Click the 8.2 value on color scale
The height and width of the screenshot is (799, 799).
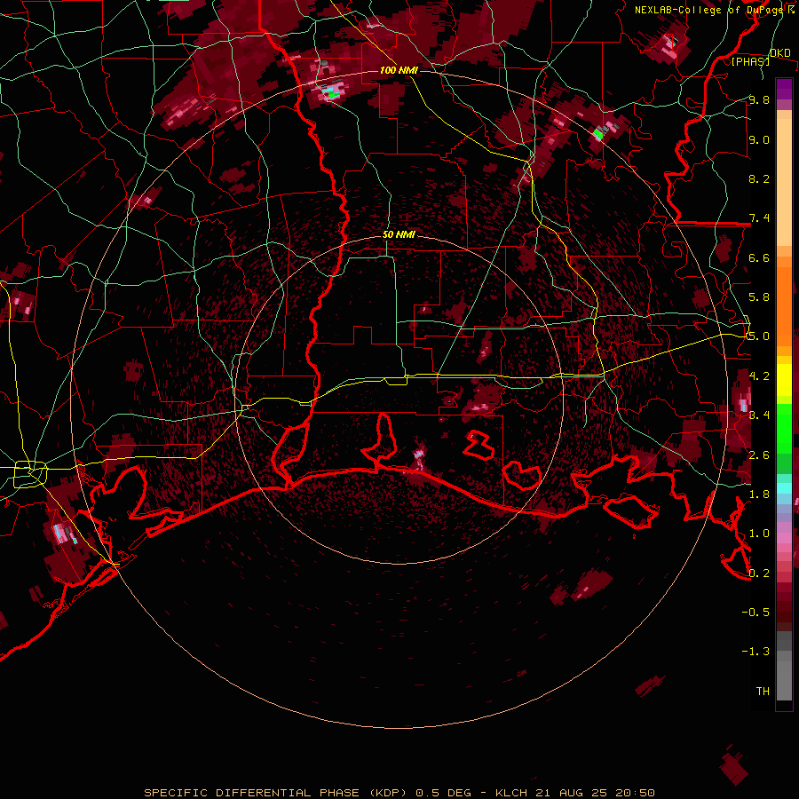click(x=759, y=178)
